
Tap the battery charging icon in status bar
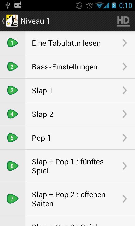[114, 5]
